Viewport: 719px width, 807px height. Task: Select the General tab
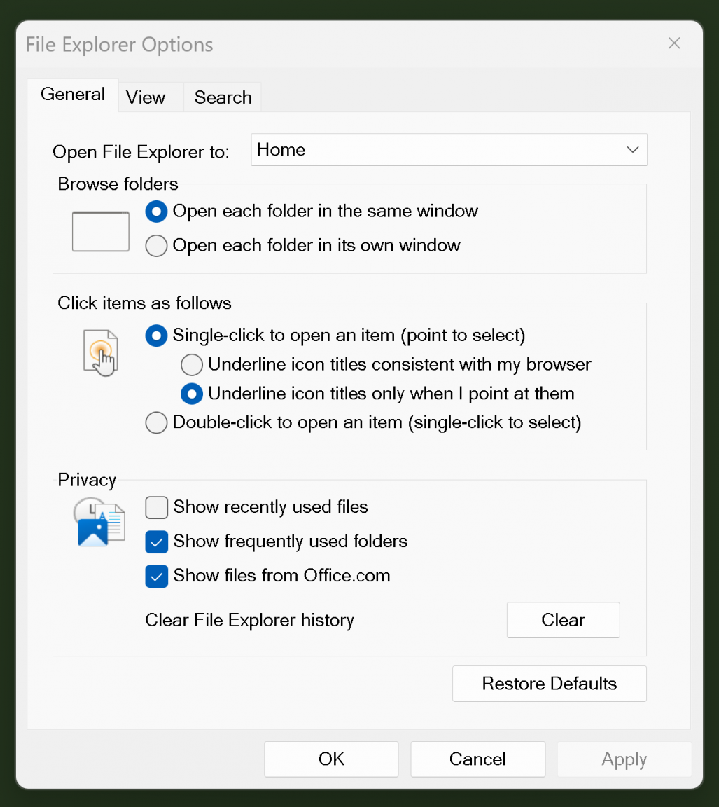tap(73, 95)
